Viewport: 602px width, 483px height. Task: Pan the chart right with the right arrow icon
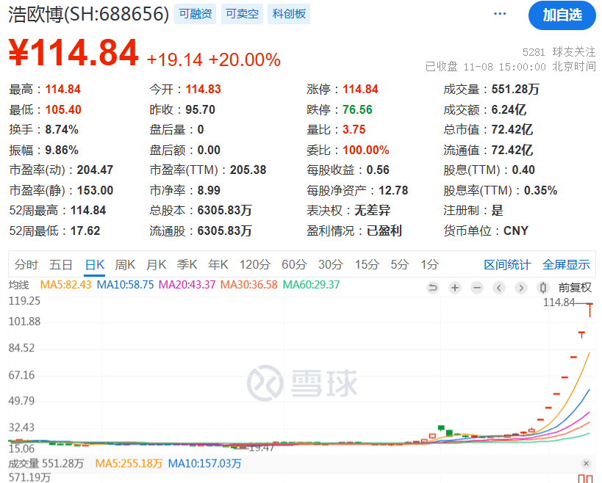[520, 288]
